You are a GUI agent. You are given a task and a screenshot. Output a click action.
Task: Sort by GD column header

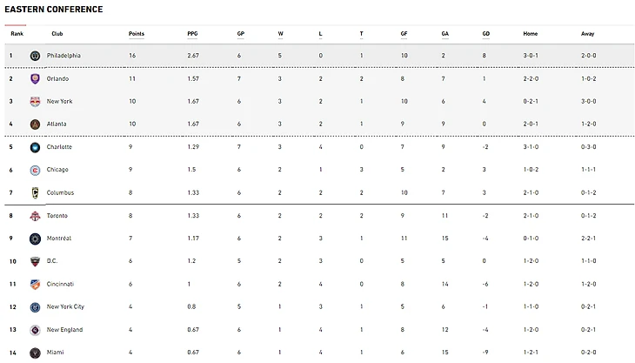[x=486, y=34]
